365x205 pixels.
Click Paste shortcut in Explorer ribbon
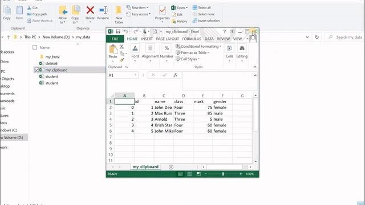40,20
